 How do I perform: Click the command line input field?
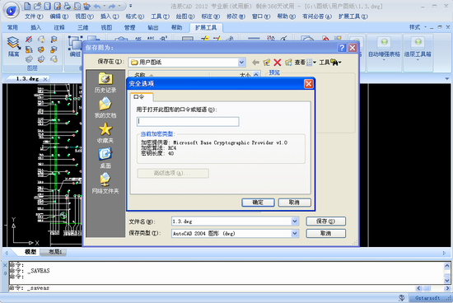coord(212,288)
